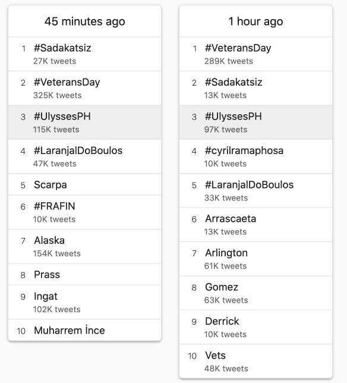Select #UlyssesPH with 97K tweets
This screenshot has height=383, width=347.
255,123
